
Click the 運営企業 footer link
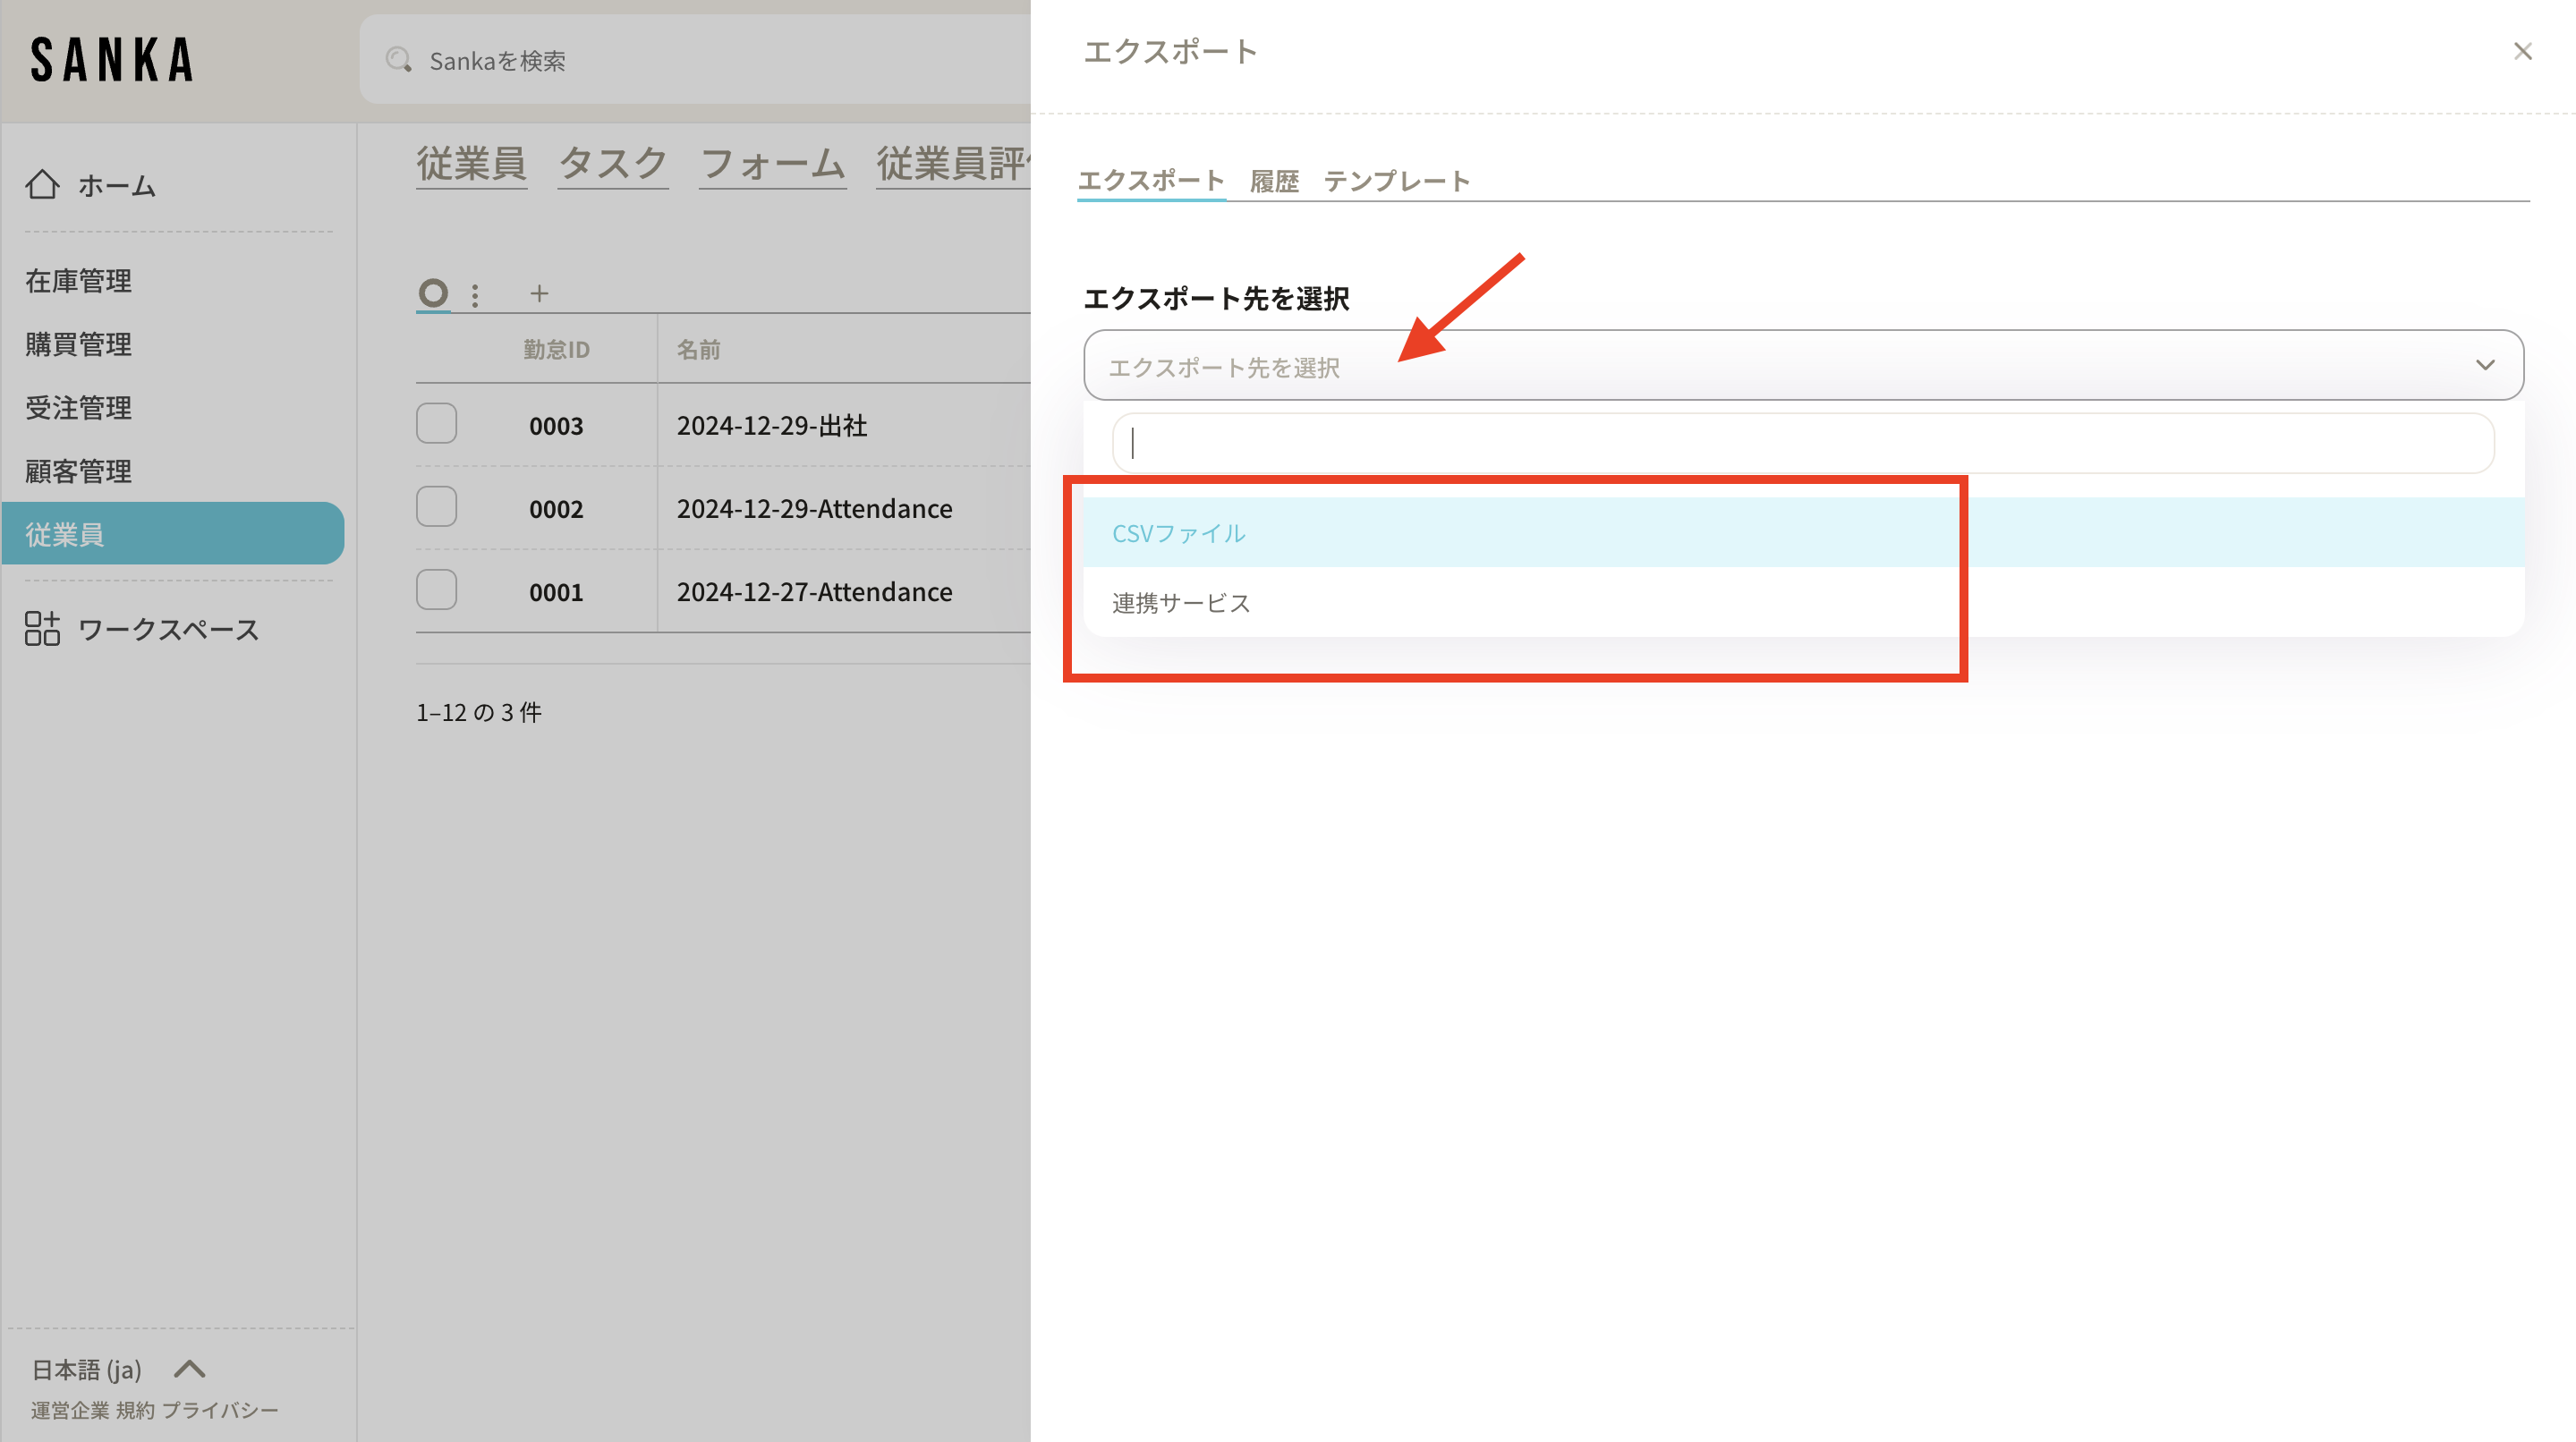coord(70,1410)
